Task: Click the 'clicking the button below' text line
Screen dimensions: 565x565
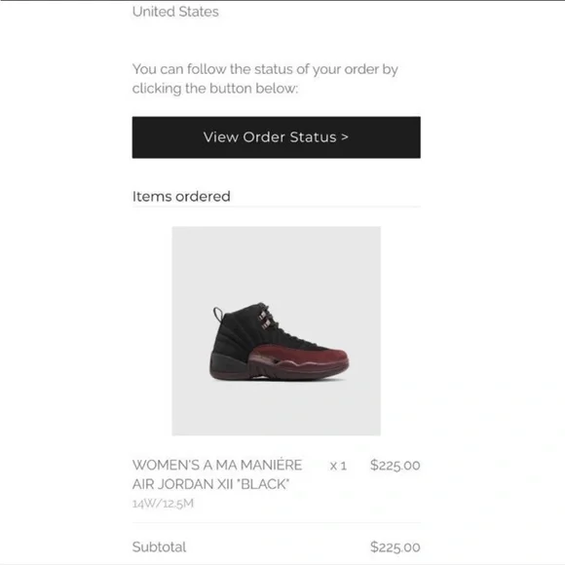Action: pos(215,89)
